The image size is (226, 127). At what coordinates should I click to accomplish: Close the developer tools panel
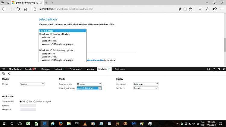[x=224, y=69]
